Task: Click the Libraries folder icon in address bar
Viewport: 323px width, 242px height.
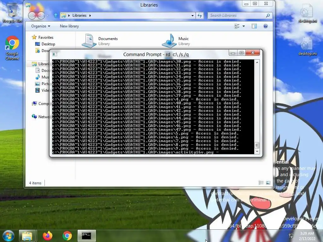Action: 63,15
